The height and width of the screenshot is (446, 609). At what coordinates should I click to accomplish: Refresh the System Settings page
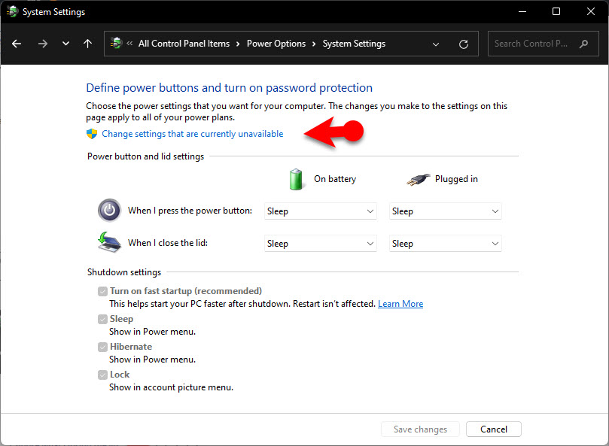(x=464, y=44)
